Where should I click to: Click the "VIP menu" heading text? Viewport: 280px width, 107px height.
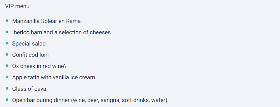(17, 6)
